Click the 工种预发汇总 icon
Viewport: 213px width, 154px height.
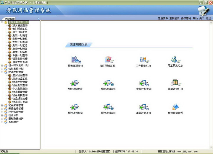tap(143, 60)
